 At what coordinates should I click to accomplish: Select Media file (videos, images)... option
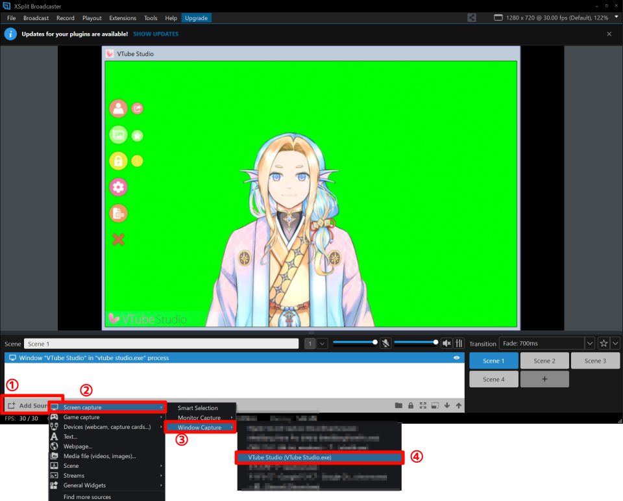pyautogui.click(x=107, y=456)
